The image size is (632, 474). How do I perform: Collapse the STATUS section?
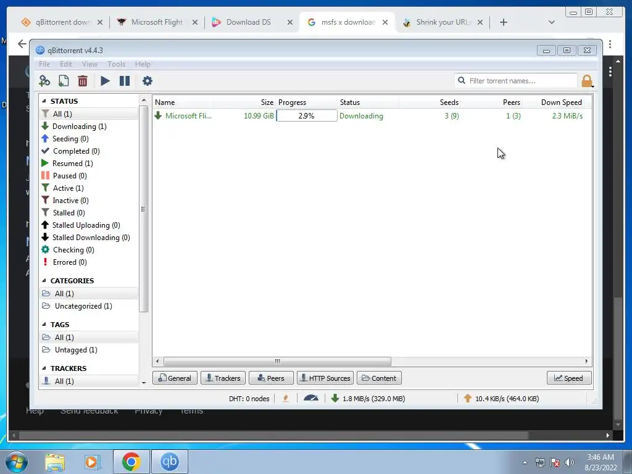[x=44, y=101]
